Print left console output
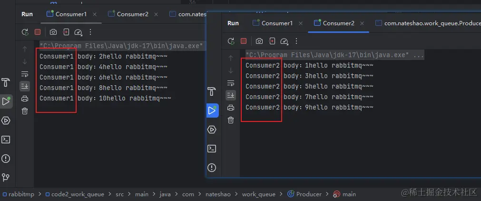Image resolution: width=481 pixels, height=201 pixels. pos(25,99)
